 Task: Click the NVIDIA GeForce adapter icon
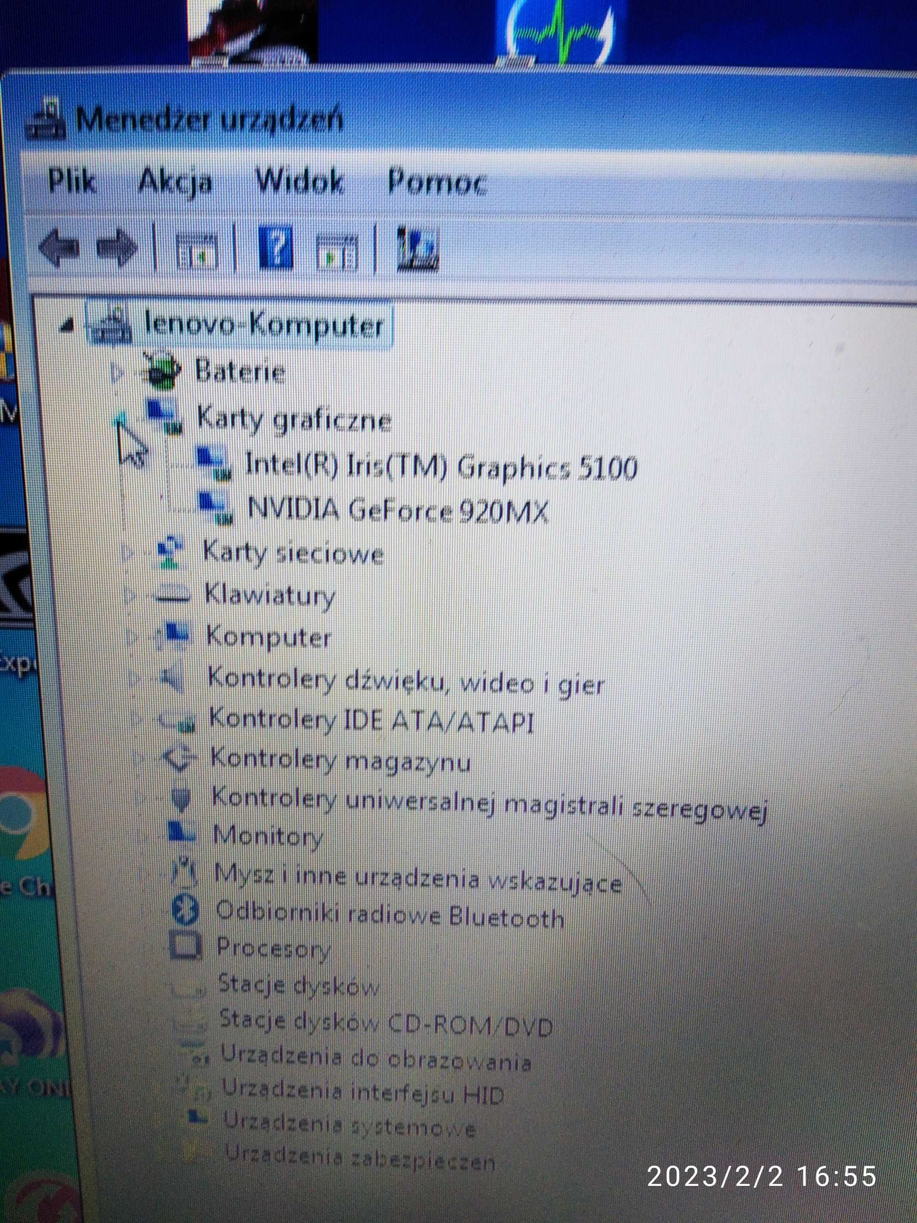click(x=215, y=507)
